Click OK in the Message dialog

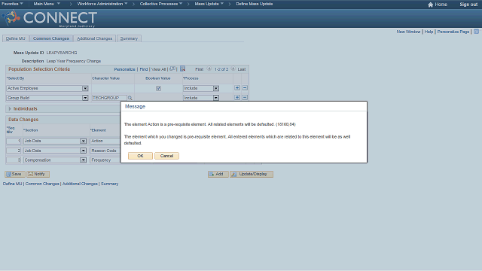140,156
